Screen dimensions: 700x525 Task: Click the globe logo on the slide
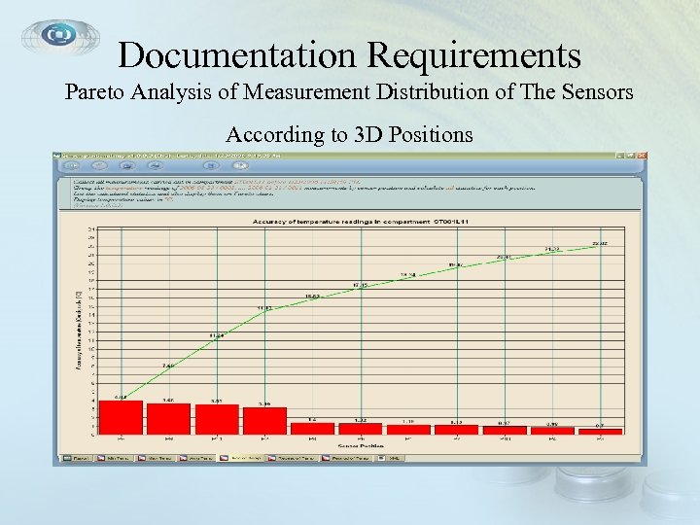point(60,37)
